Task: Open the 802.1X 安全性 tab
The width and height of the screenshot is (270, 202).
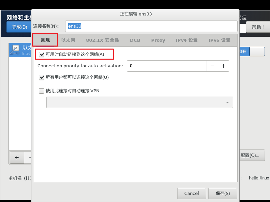Action: click(103, 40)
